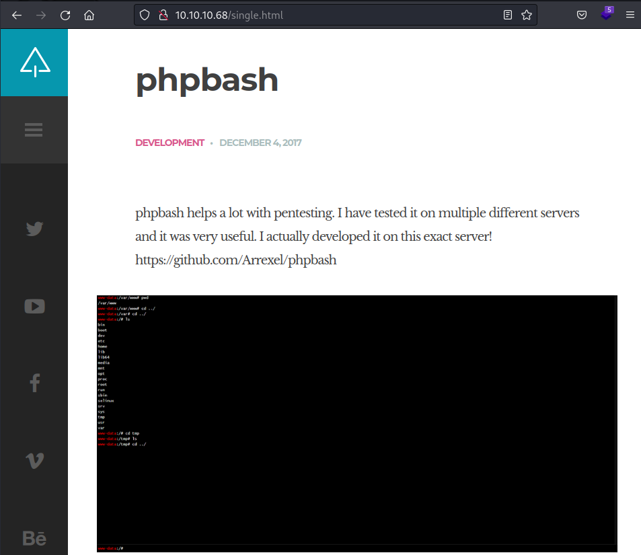Go back to the previous page
641x555 pixels.
click(17, 15)
